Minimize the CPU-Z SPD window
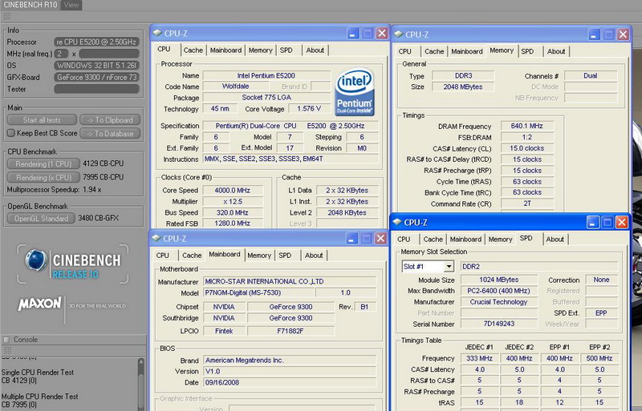This screenshot has height=411, width=642. (x=593, y=223)
